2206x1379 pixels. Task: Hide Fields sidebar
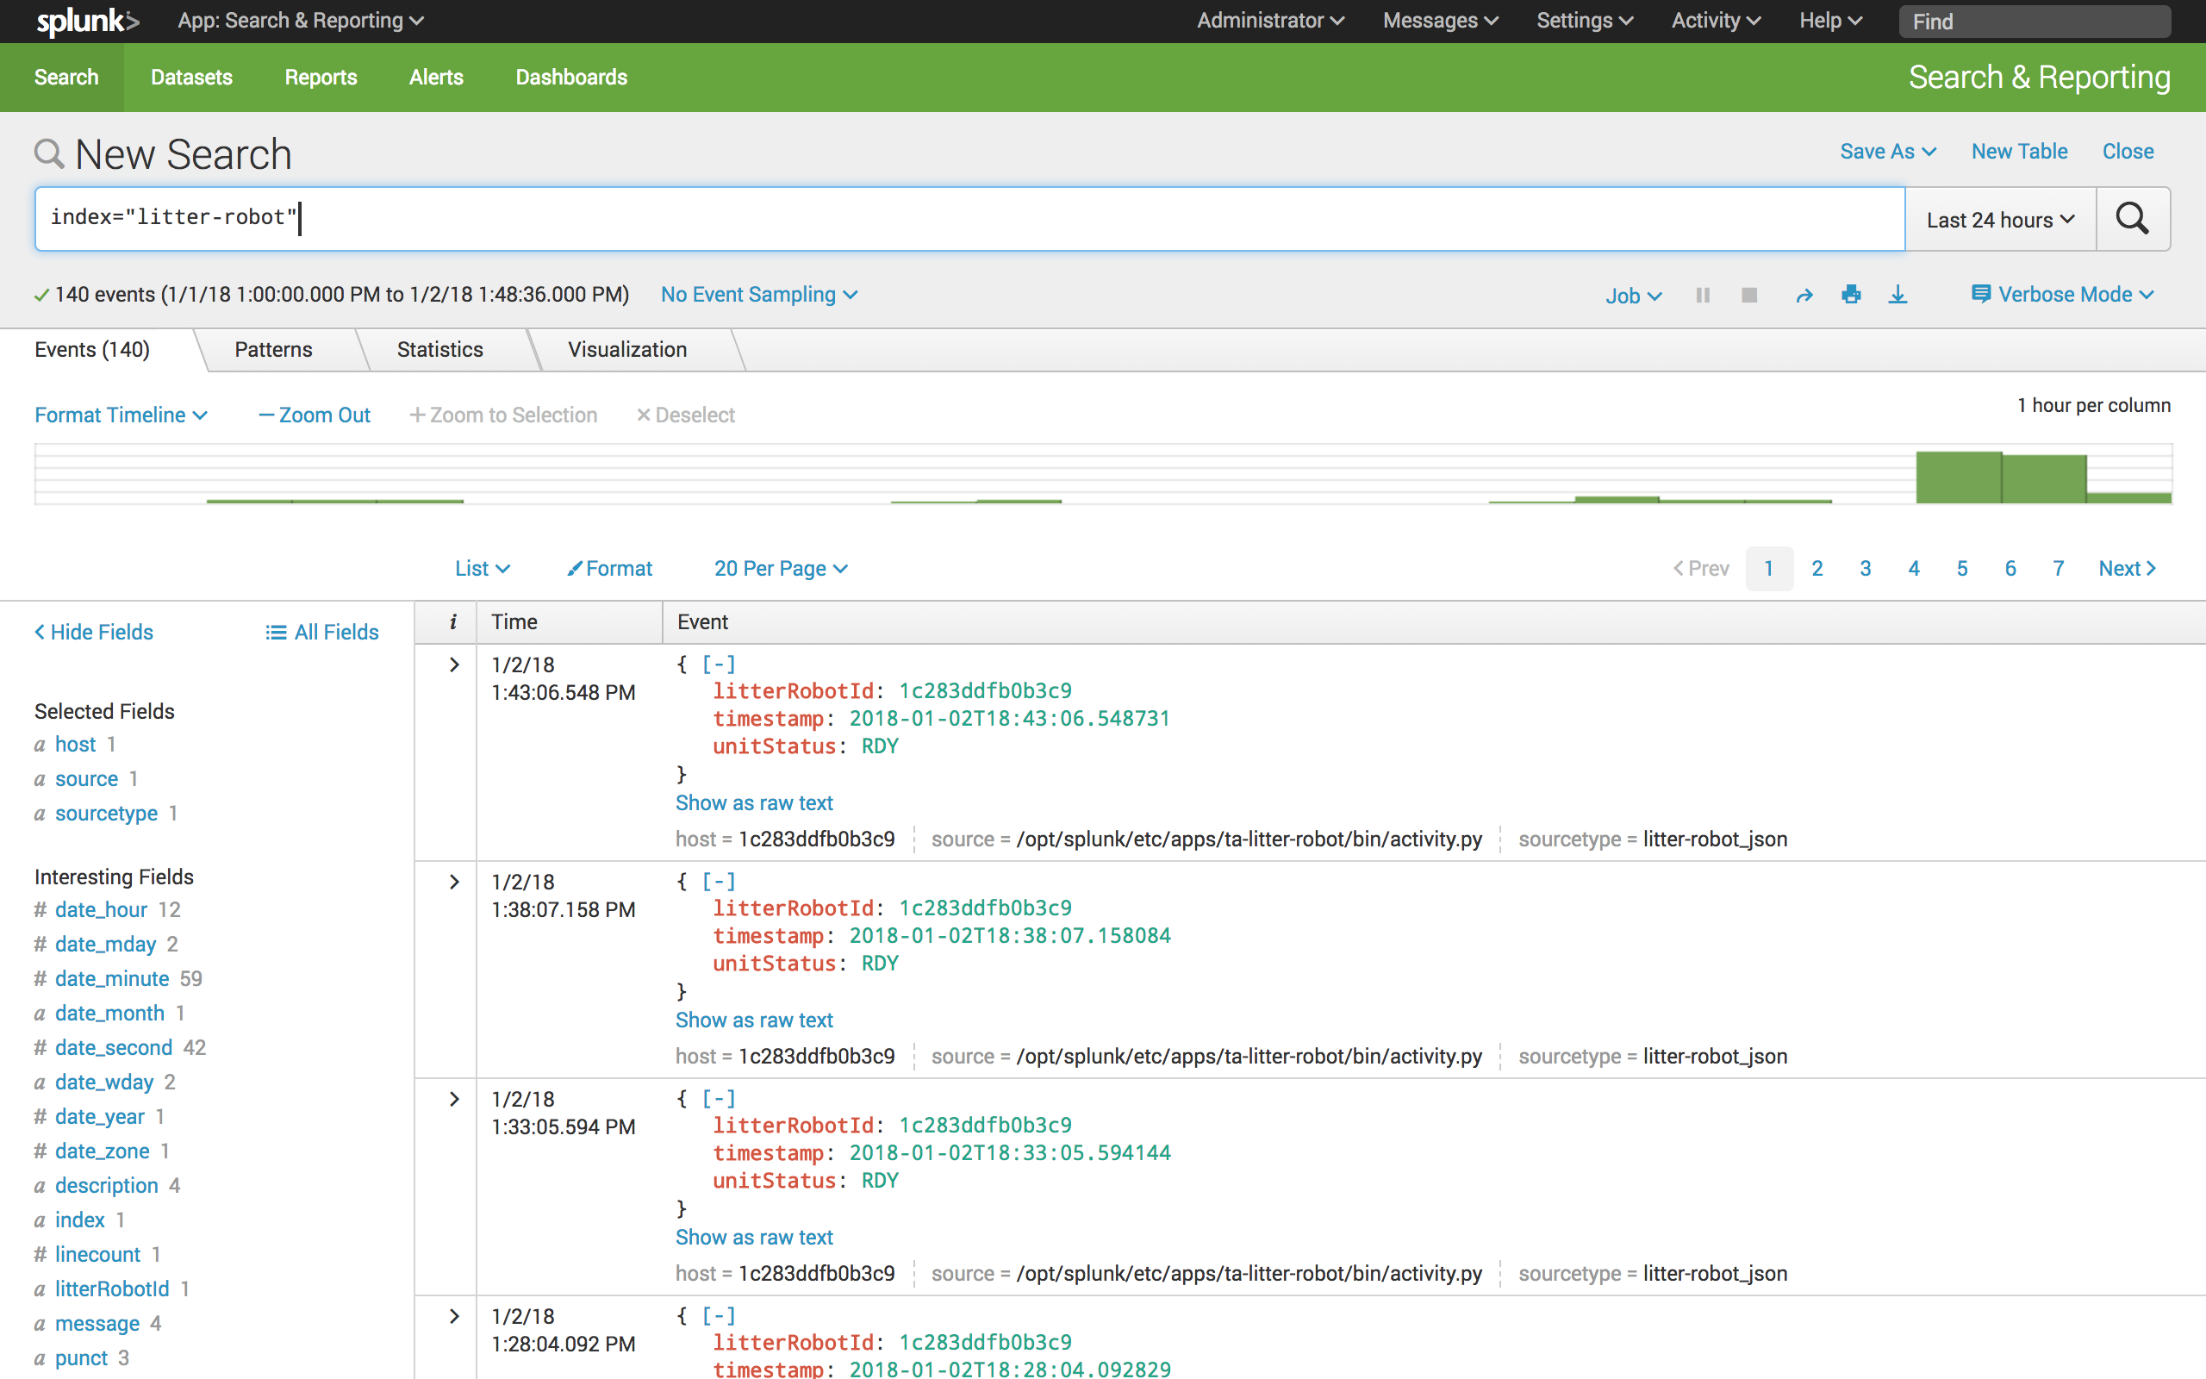click(94, 632)
